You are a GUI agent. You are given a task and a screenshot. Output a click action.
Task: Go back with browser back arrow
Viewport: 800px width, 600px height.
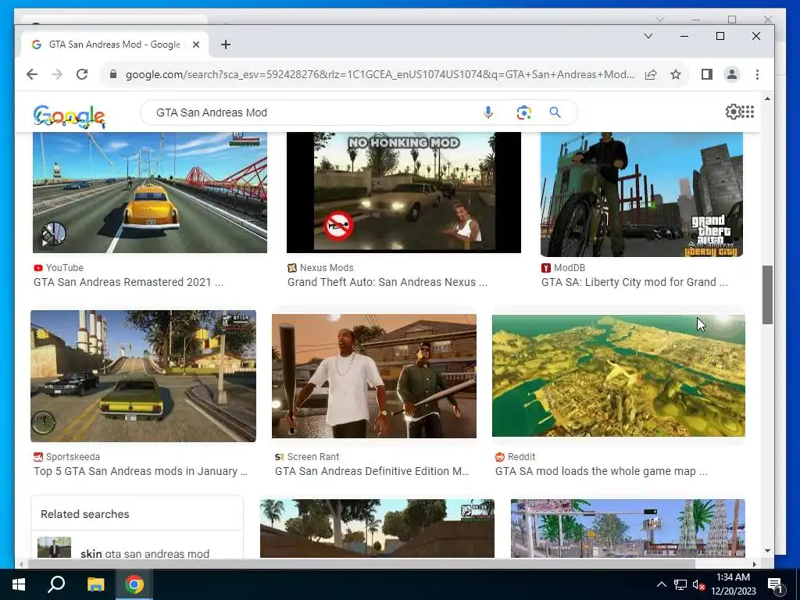(x=31, y=74)
